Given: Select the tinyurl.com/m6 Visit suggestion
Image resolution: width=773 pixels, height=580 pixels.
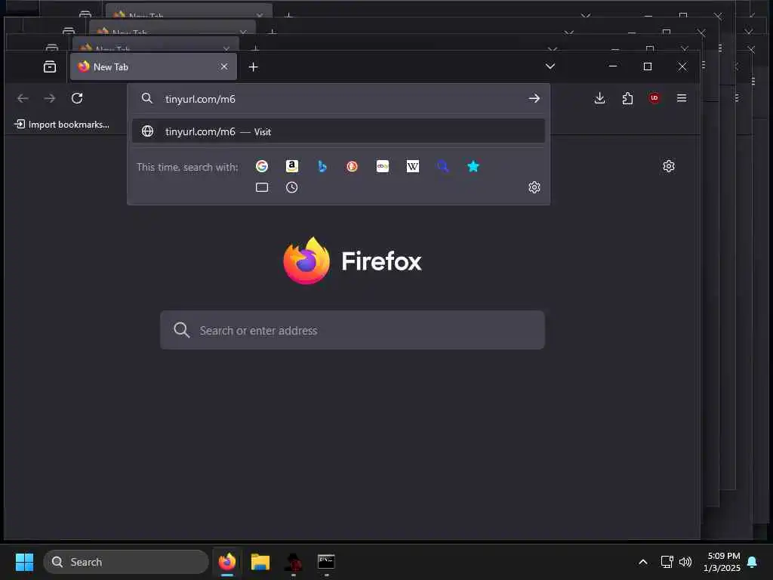Looking at the screenshot, I should tap(338, 131).
